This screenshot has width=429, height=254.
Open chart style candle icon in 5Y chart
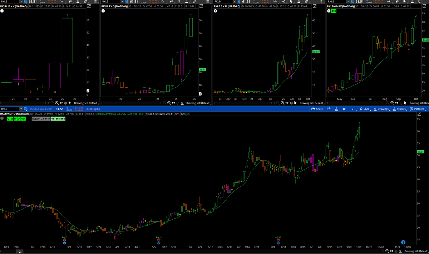[172, 1]
